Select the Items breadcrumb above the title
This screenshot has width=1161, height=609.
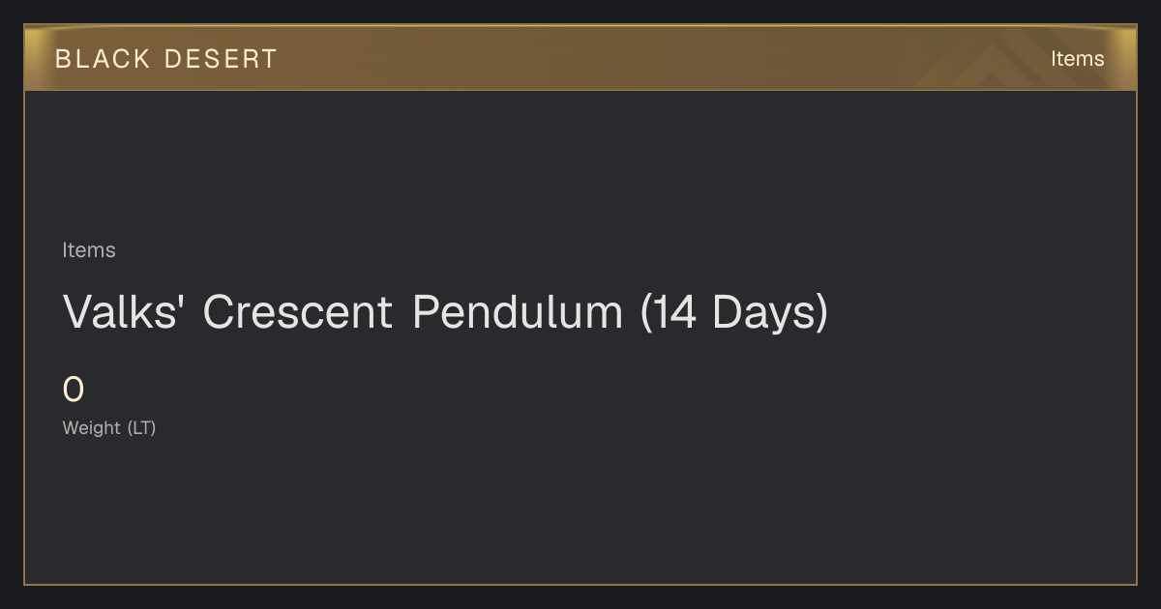(89, 250)
